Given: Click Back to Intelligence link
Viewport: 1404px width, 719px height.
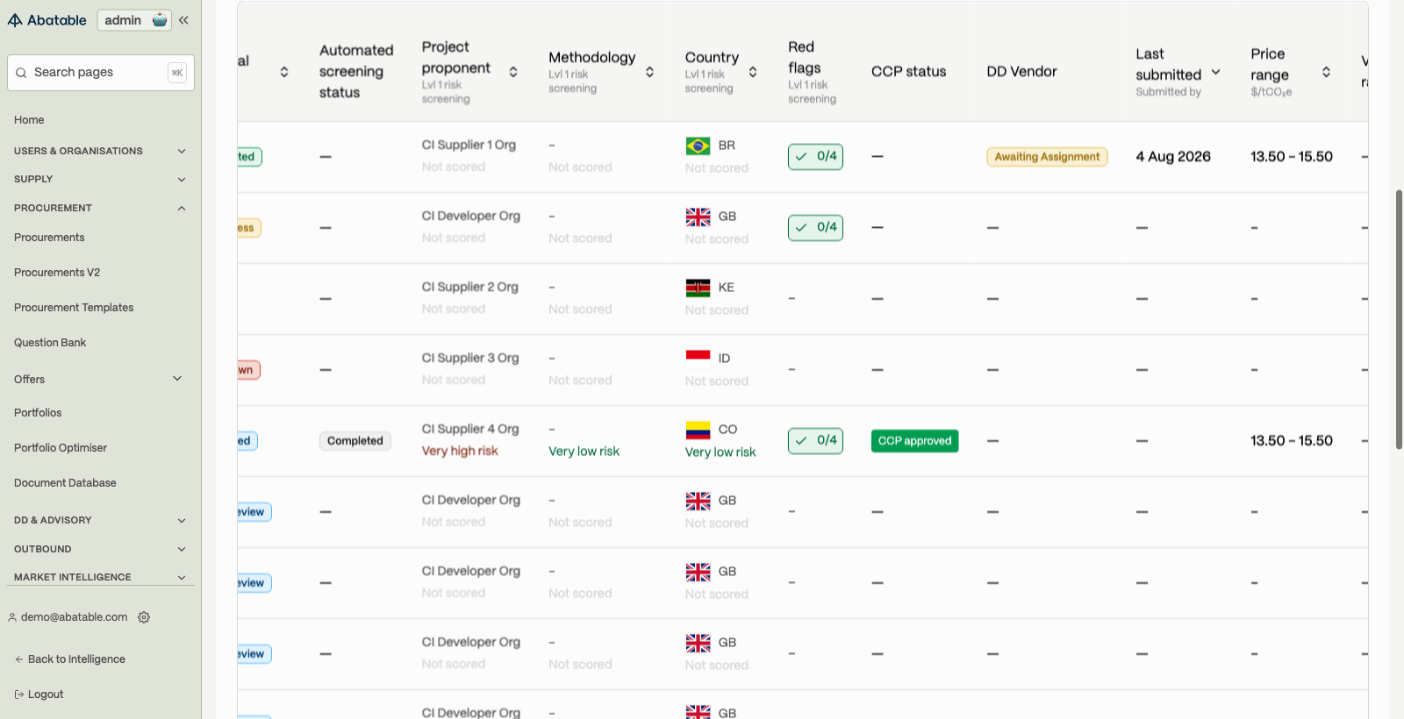Looking at the screenshot, I should pos(70,659).
